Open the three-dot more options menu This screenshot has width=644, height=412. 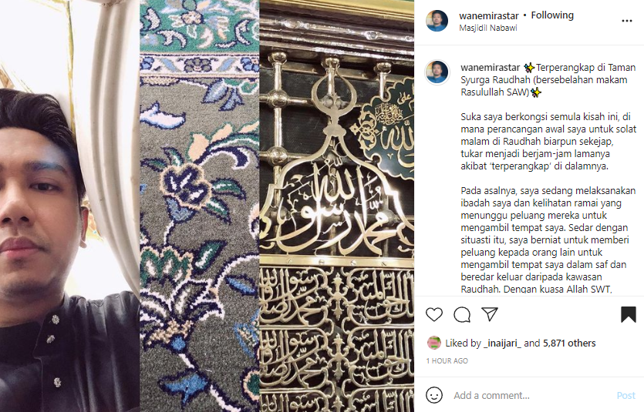point(627,21)
